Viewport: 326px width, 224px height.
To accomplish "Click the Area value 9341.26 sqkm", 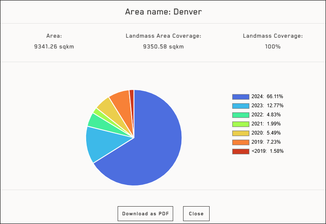I will 54,46.
